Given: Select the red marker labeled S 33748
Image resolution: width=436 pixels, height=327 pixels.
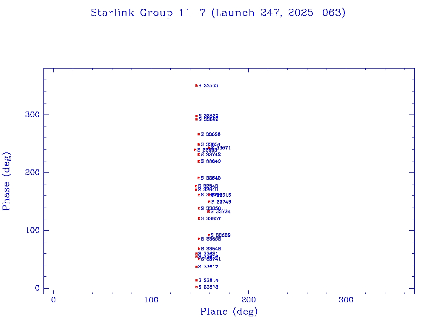Looking at the screenshot, I should (209, 202).
